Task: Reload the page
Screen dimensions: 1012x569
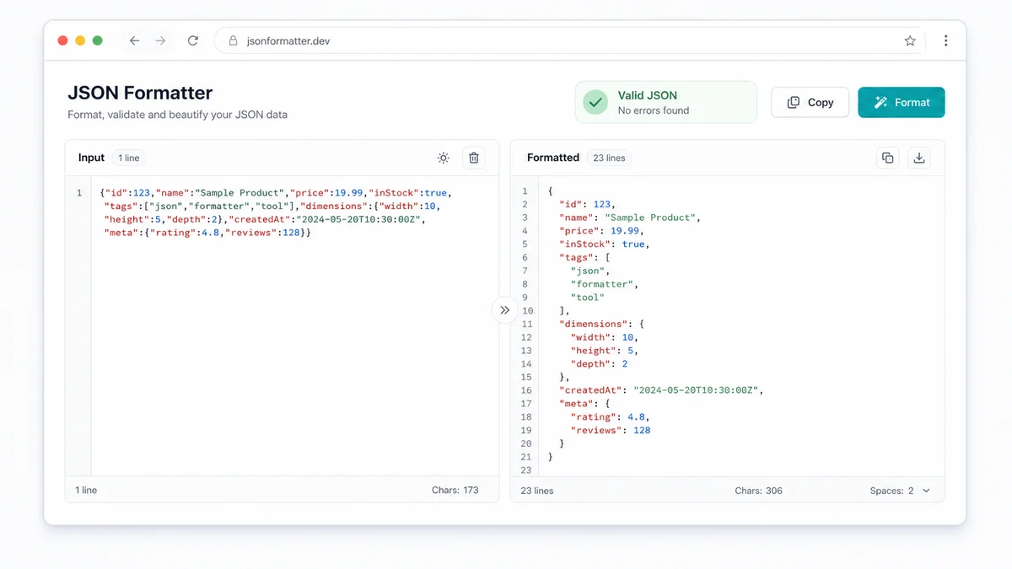Action: click(x=193, y=40)
